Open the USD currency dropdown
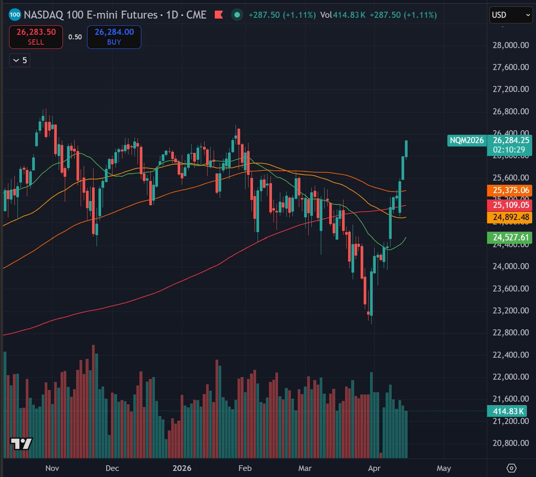 511,15
